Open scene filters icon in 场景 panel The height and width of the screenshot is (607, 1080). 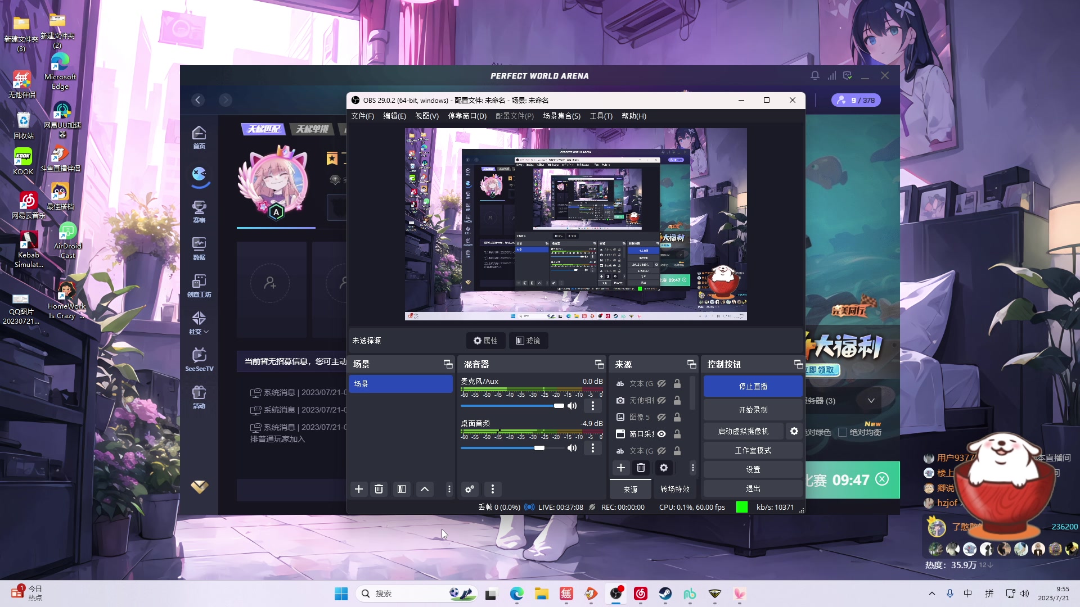tap(402, 489)
